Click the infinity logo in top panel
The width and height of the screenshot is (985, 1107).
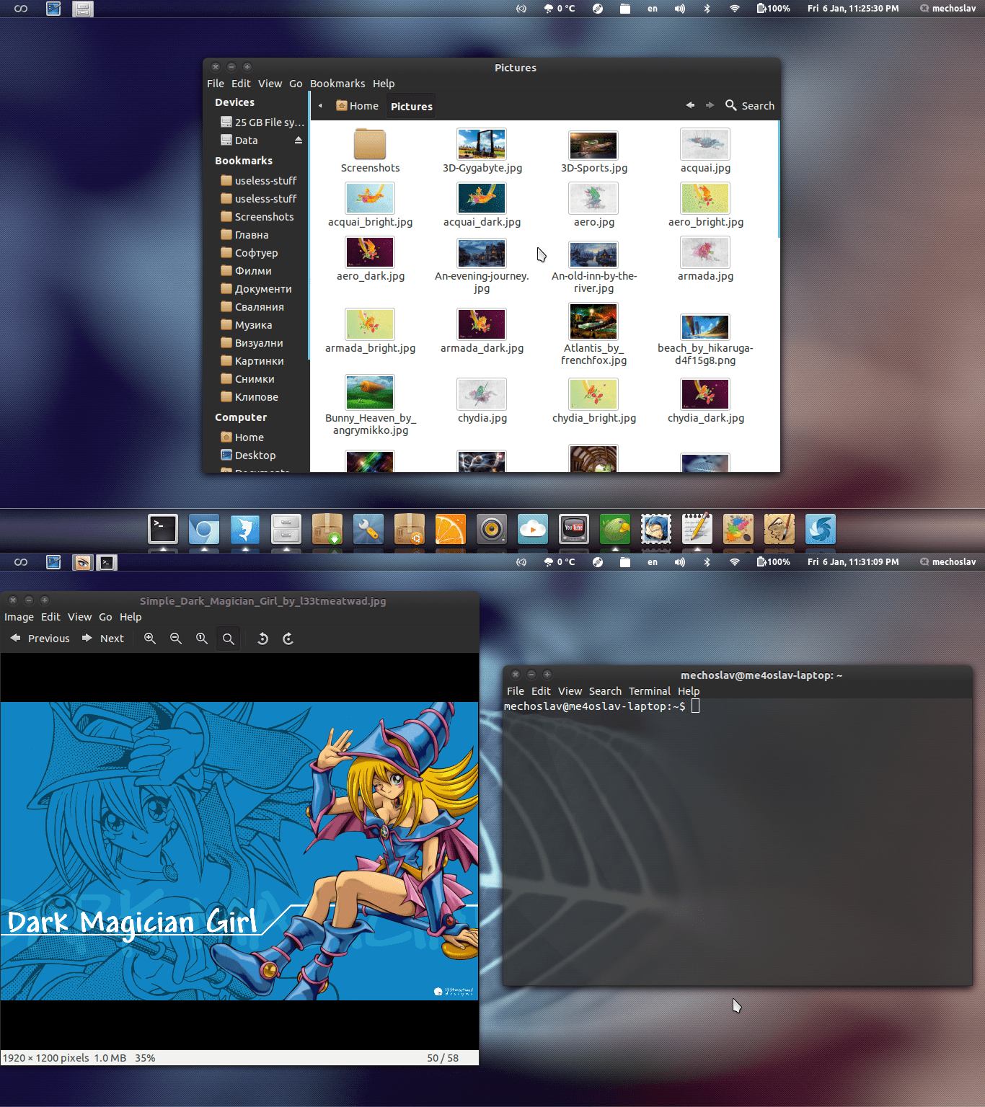(x=21, y=9)
